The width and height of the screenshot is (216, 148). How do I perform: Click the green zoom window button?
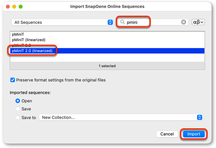[x=20, y=6]
